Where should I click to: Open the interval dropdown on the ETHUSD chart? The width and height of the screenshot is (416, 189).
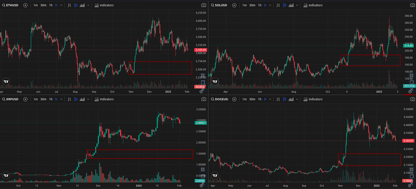click(x=61, y=5)
